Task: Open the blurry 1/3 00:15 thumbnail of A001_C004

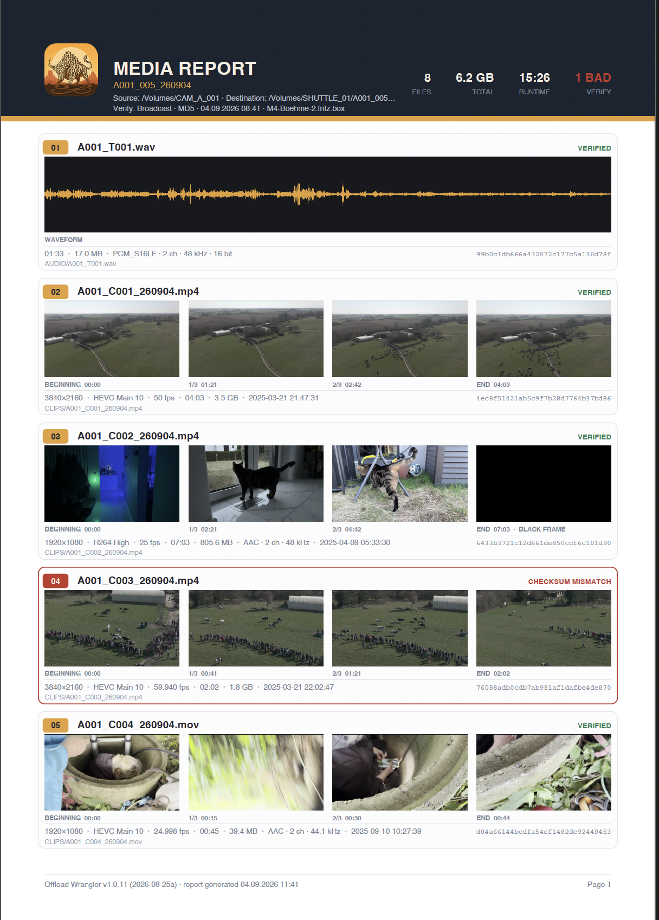Action: click(x=256, y=773)
